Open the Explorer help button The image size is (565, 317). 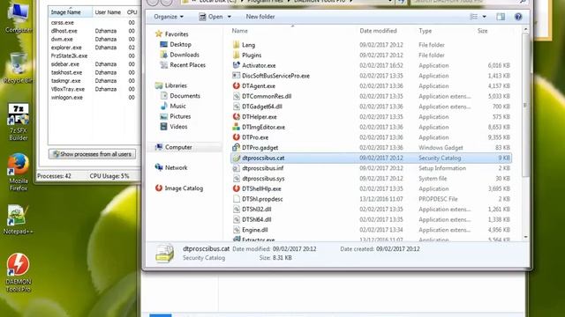point(518,17)
